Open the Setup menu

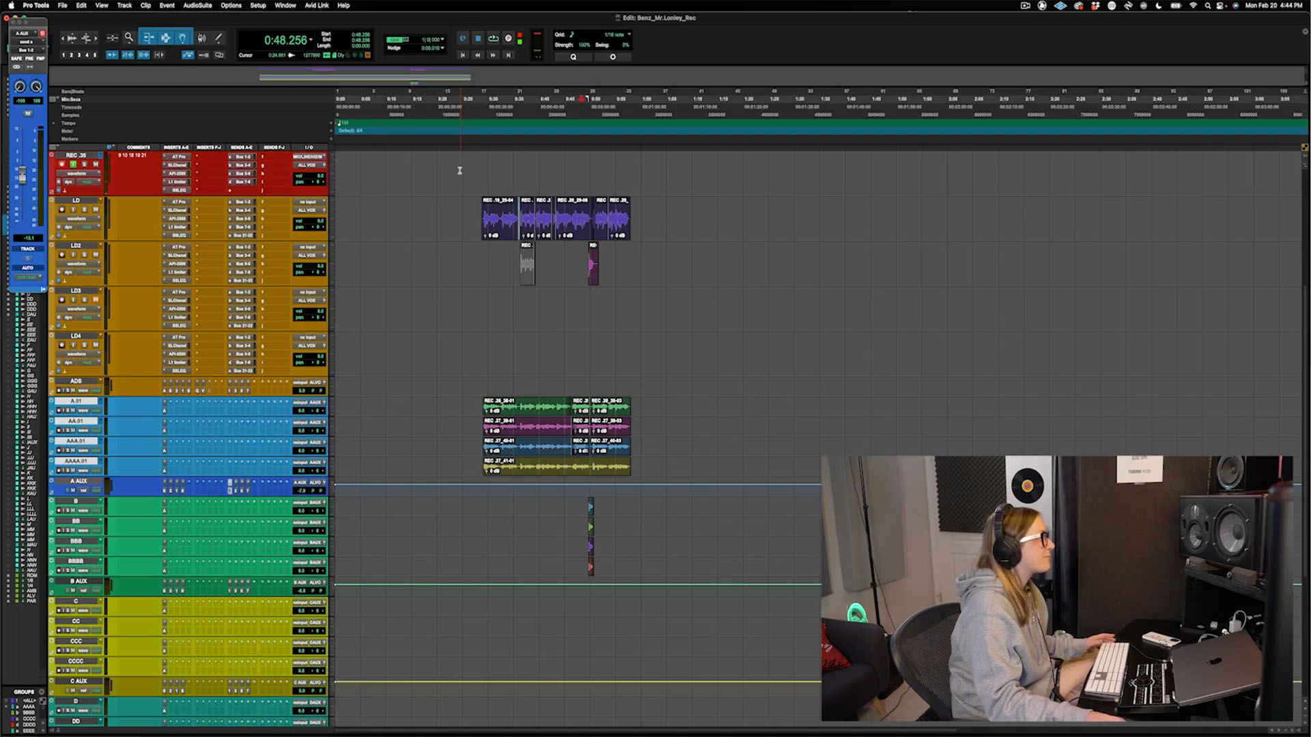click(258, 5)
